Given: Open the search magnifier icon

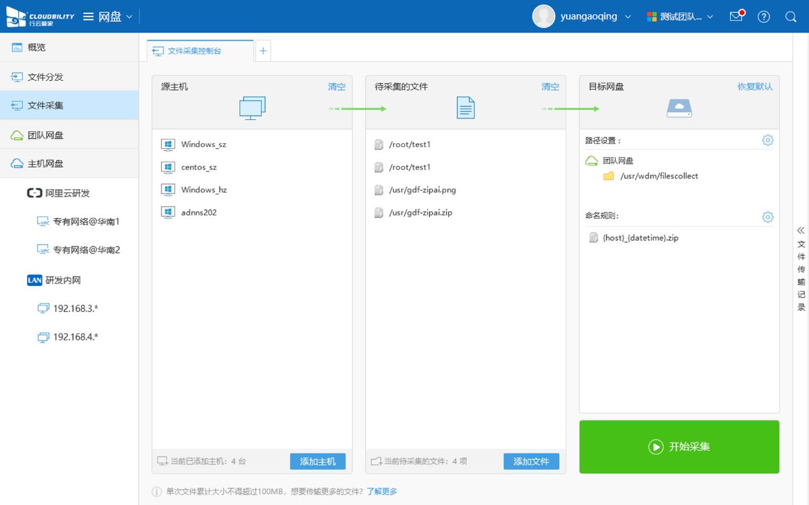Looking at the screenshot, I should coord(791,17).
